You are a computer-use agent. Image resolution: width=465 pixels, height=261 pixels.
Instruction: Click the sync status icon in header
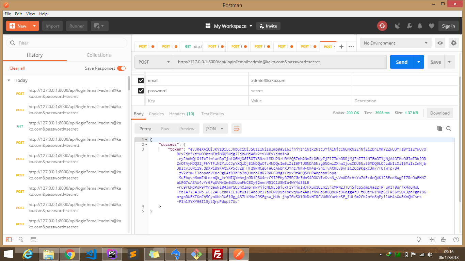[x=382, y=26]
